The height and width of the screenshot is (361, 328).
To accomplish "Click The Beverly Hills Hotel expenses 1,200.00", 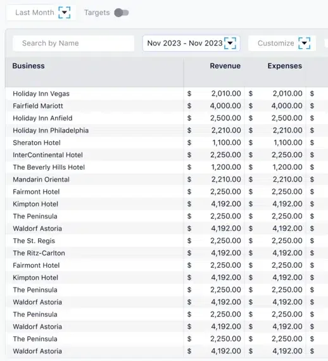I will 287,167.
